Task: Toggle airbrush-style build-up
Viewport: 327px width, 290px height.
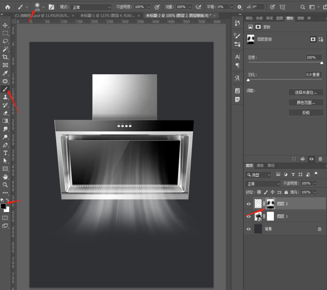Action: click(199, 7)
